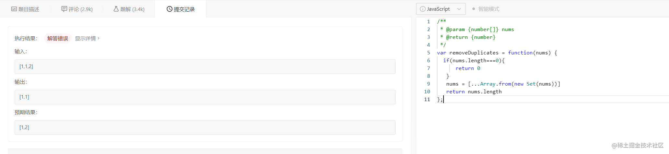Expand 显示详情 result details
This screenshot has width=669, height=154.
click(87, 38)
